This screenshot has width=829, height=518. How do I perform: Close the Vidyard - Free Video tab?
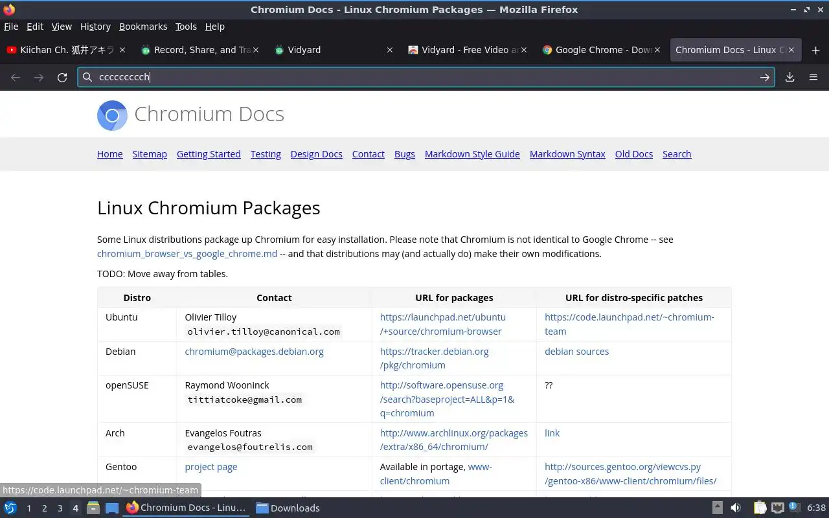click(523, 50)
